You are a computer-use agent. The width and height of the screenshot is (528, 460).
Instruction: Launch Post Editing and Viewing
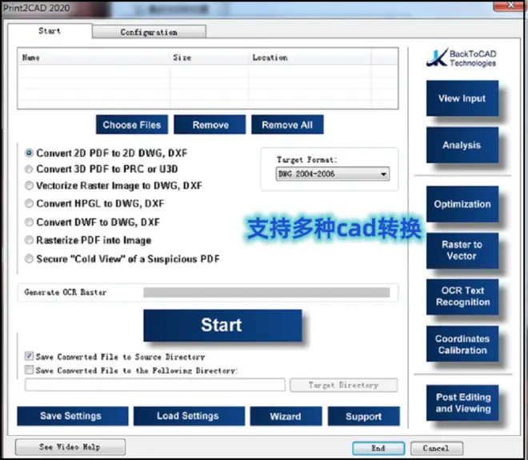(x=462, y=402)
